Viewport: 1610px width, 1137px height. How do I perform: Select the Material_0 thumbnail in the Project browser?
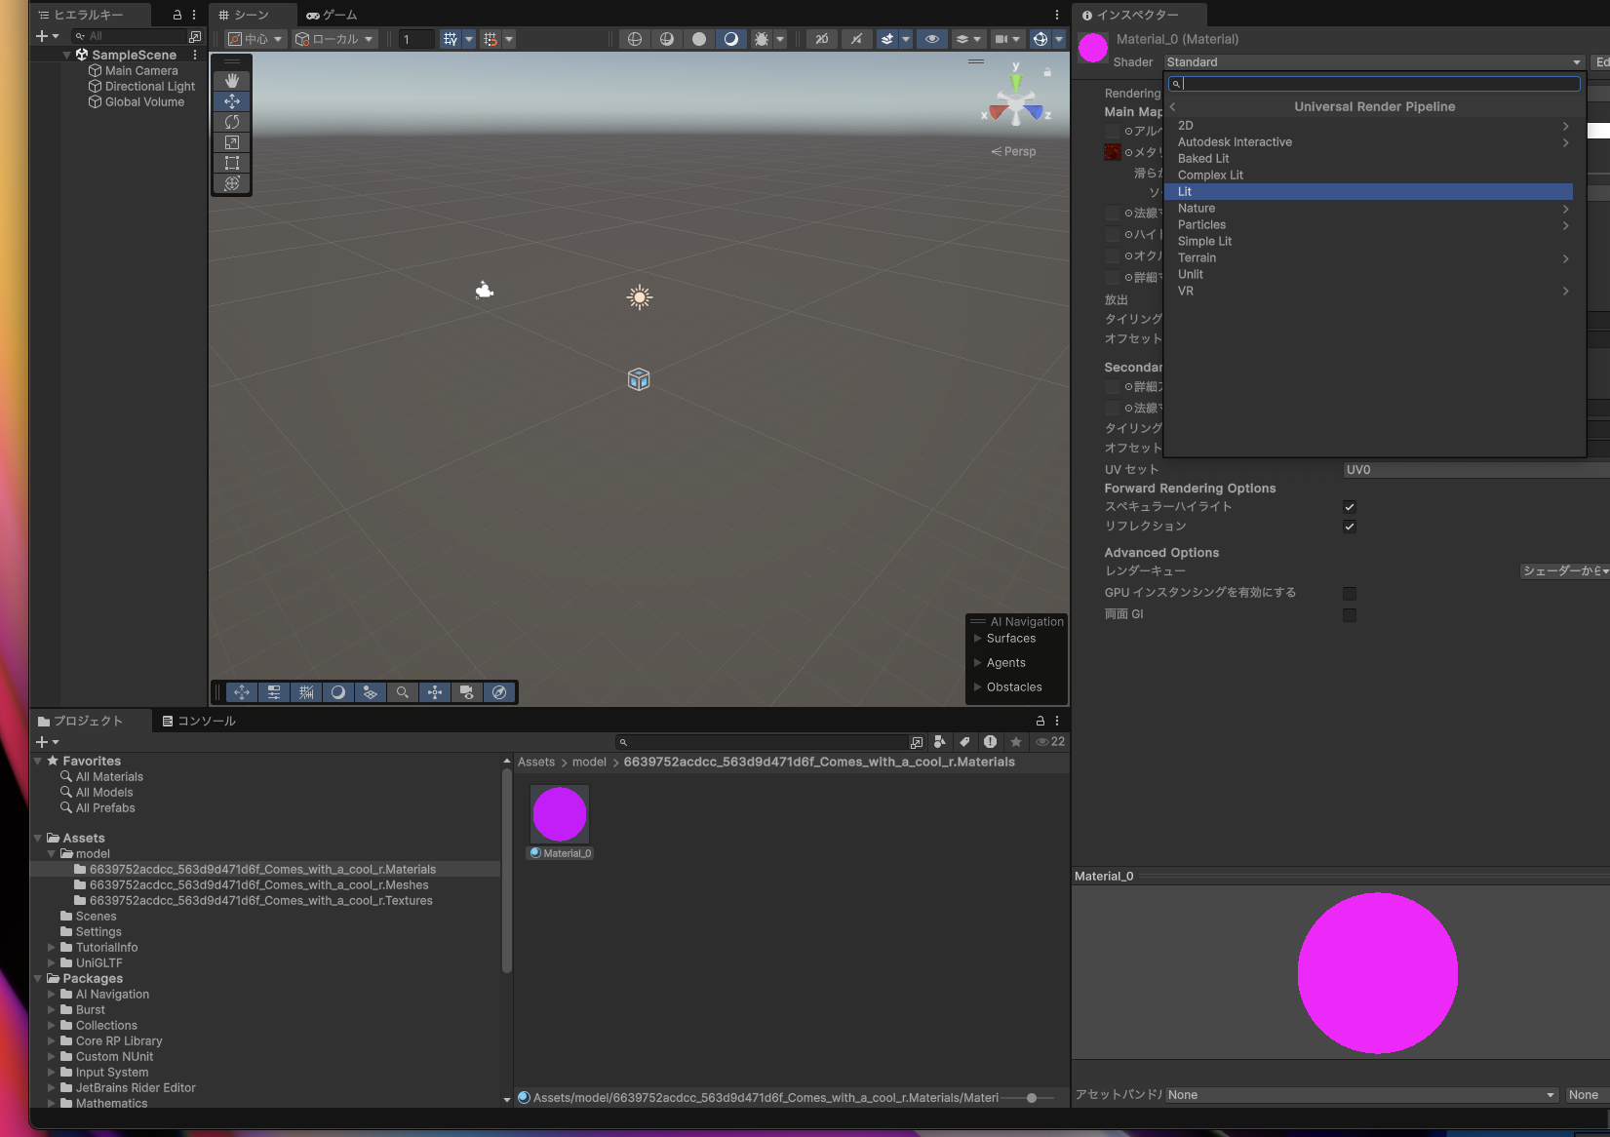pyautogui.click(x=559, y=813)
